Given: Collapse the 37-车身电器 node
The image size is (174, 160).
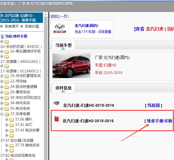Looking at the screenshot, I should click(2, 114).
